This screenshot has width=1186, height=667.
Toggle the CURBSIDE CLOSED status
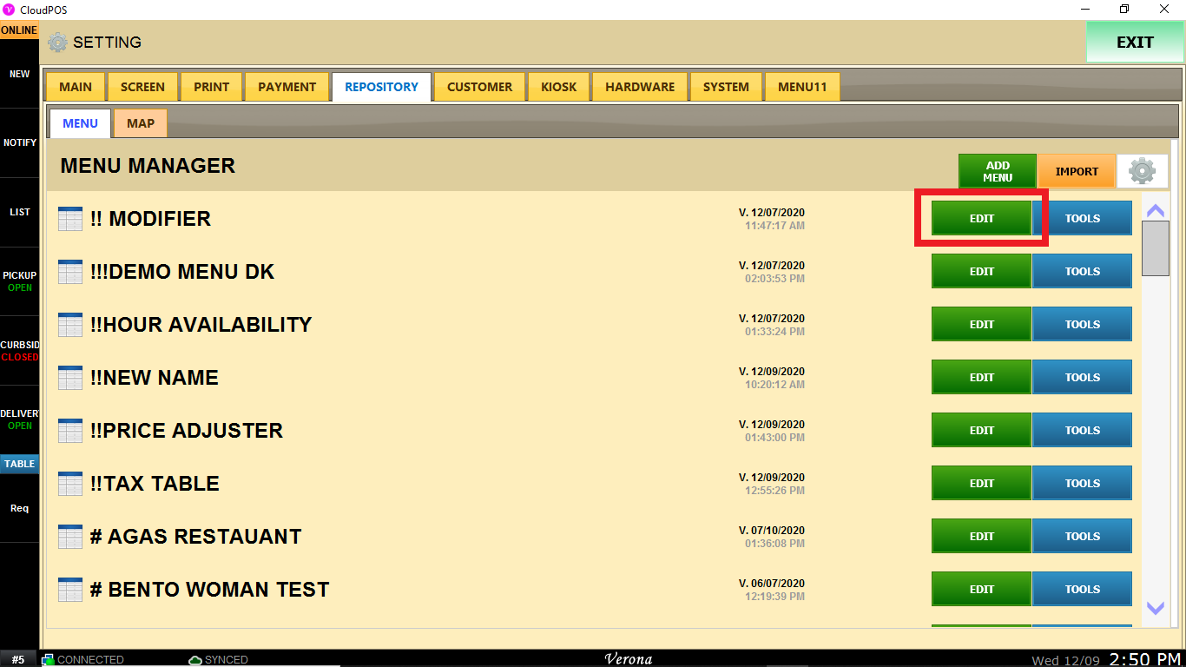click(19, 351)
